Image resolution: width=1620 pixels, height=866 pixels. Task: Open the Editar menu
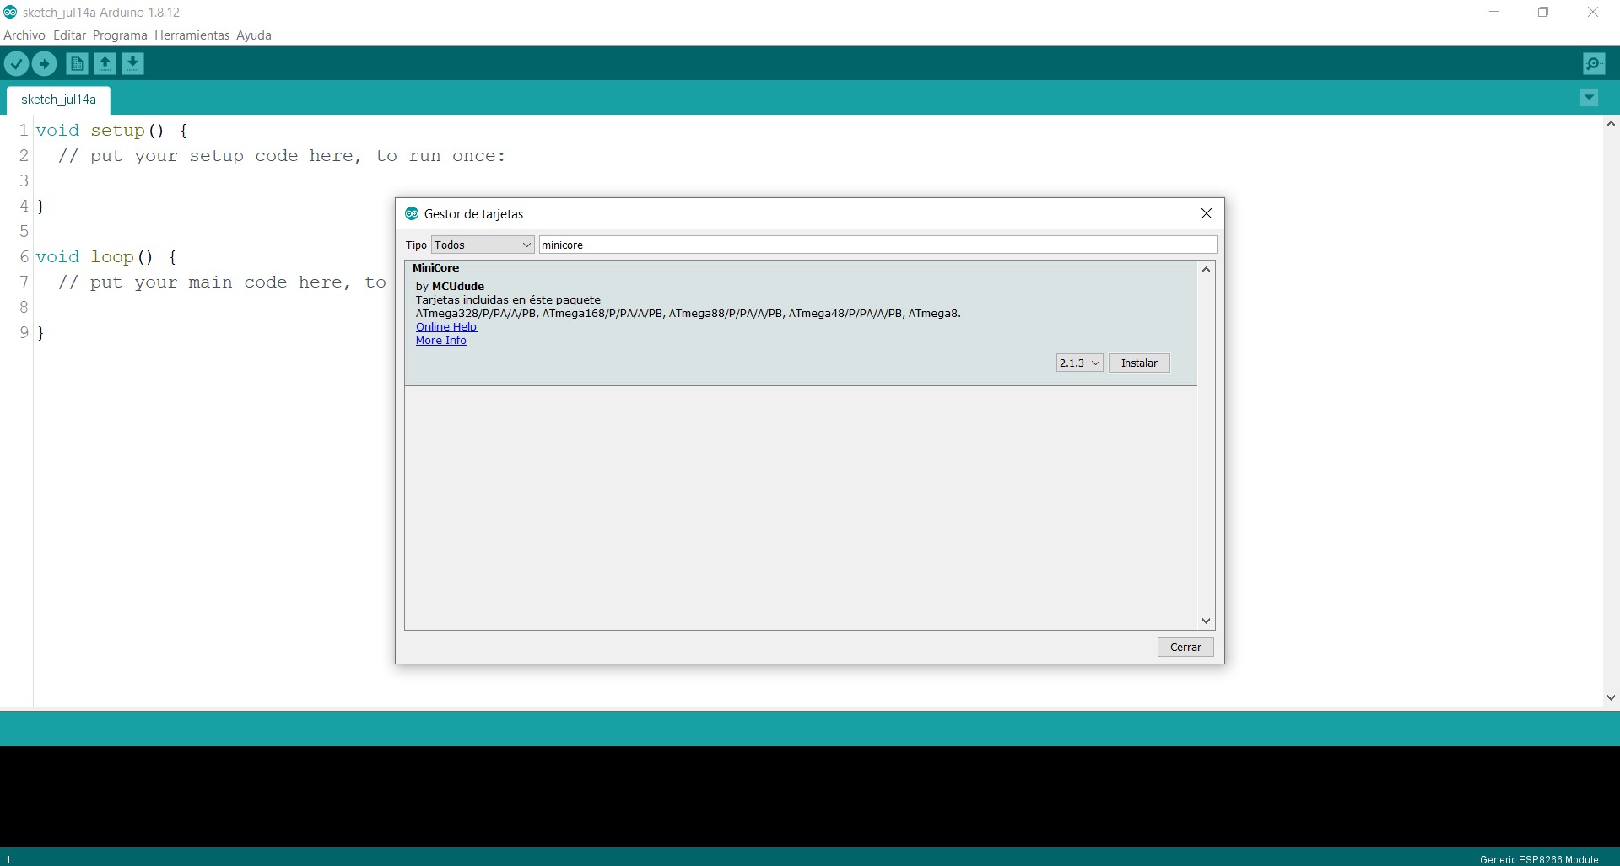69,35
